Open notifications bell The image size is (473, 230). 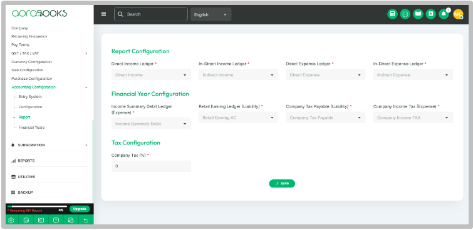click(444, 14)
